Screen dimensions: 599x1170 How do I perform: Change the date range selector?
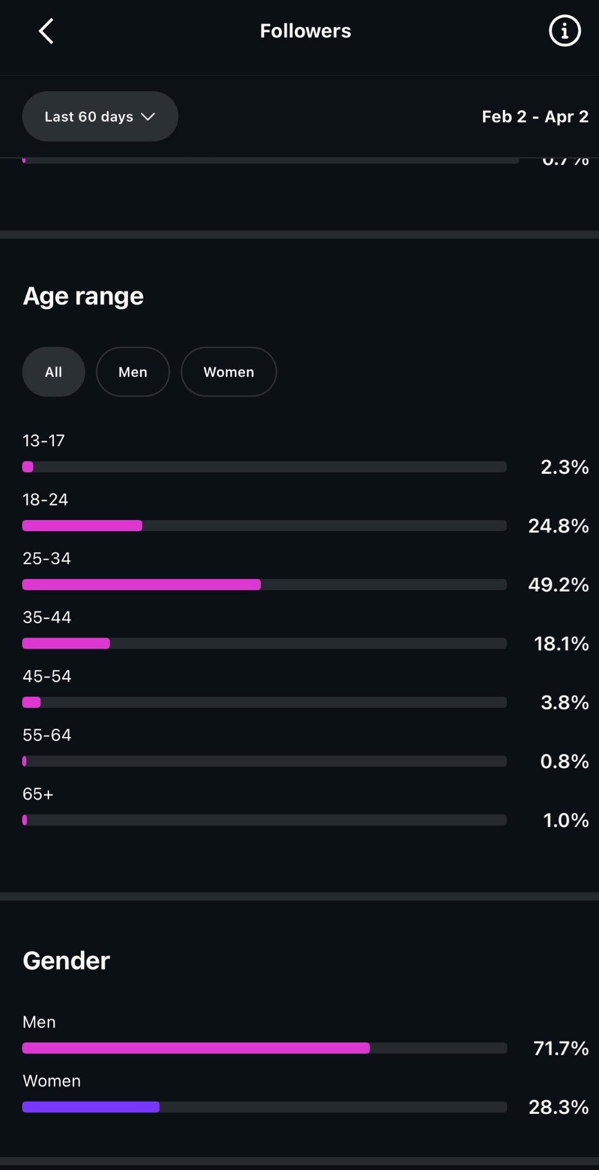click(99, 116)
